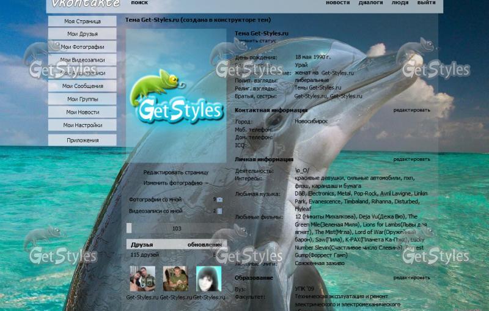Click the Приложения sidebar button
The width and height of the screenshot is (489, 311).
tap(83, 141)
